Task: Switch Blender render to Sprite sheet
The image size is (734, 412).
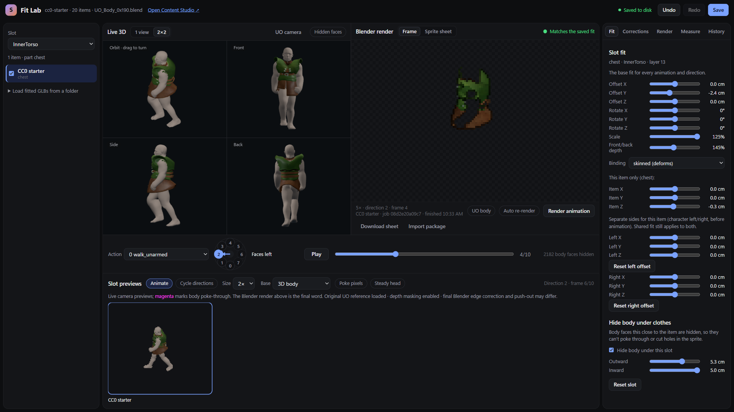Action: [438, 32]
